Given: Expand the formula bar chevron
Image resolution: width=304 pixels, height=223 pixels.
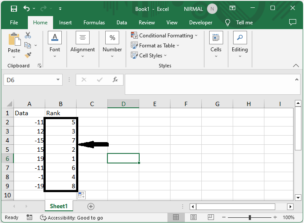Looking at the screenshot, I should [x=297, y=80].
